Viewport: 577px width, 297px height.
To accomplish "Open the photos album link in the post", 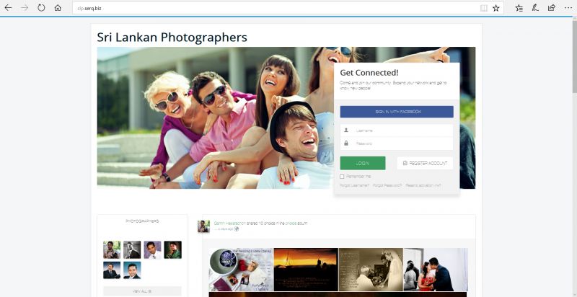I will [291, 223].
